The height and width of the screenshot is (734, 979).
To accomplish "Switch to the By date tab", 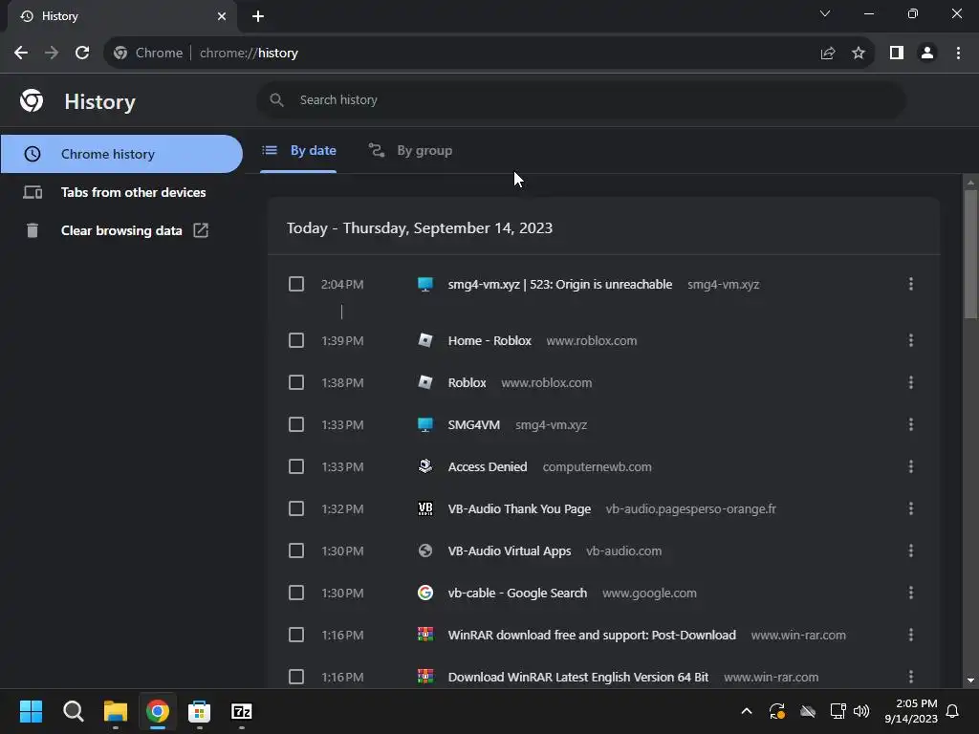I will tap(299, 150).
